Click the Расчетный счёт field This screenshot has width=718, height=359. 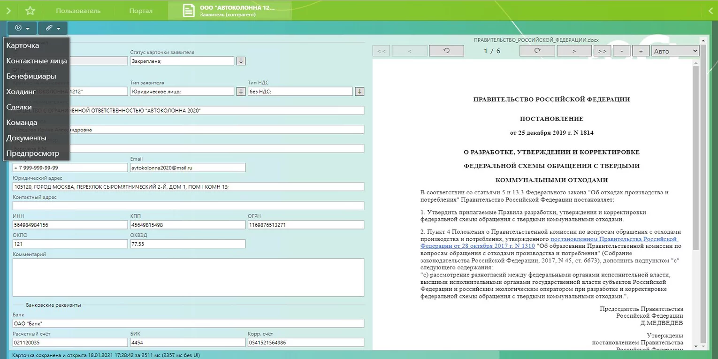click(x=70, y=343)
